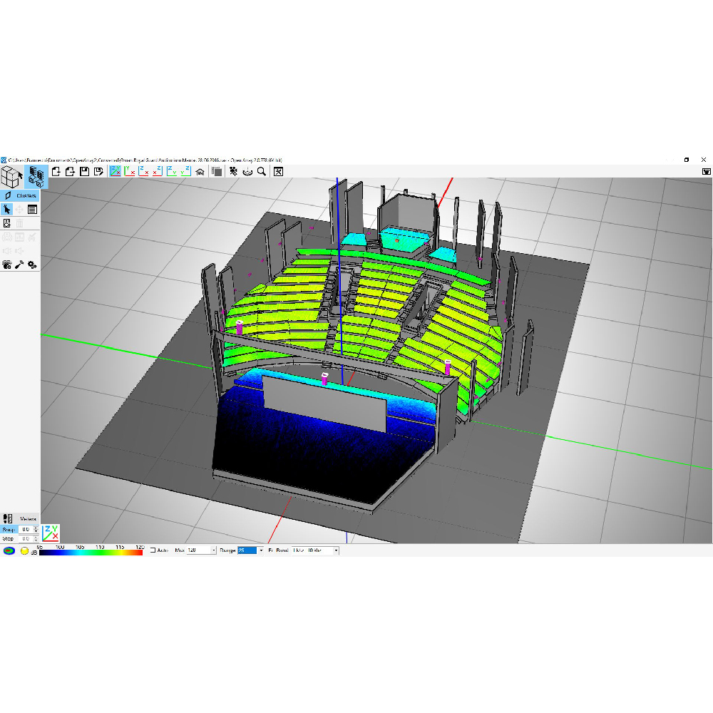Click the dB color scale bar
713x713 pixels.
tap(91, 553)
